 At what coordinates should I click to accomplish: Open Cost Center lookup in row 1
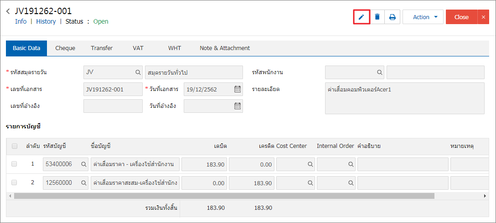click(310, 164)
